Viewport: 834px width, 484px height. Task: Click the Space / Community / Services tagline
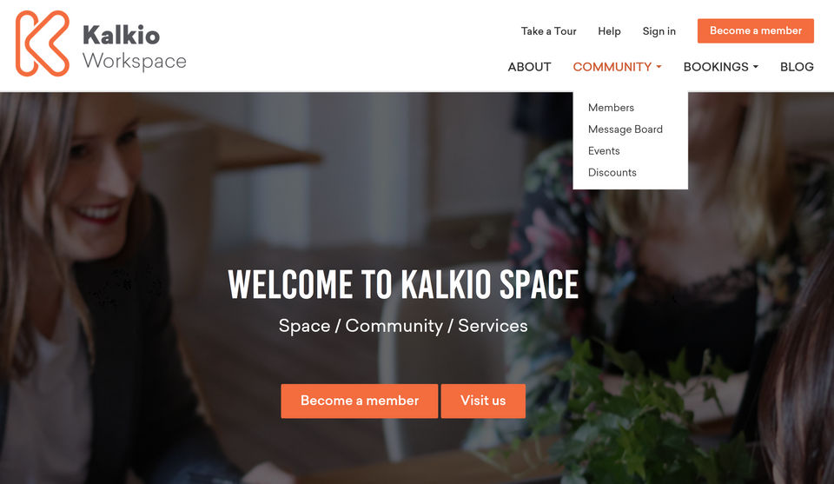click(x=403, y=326)
